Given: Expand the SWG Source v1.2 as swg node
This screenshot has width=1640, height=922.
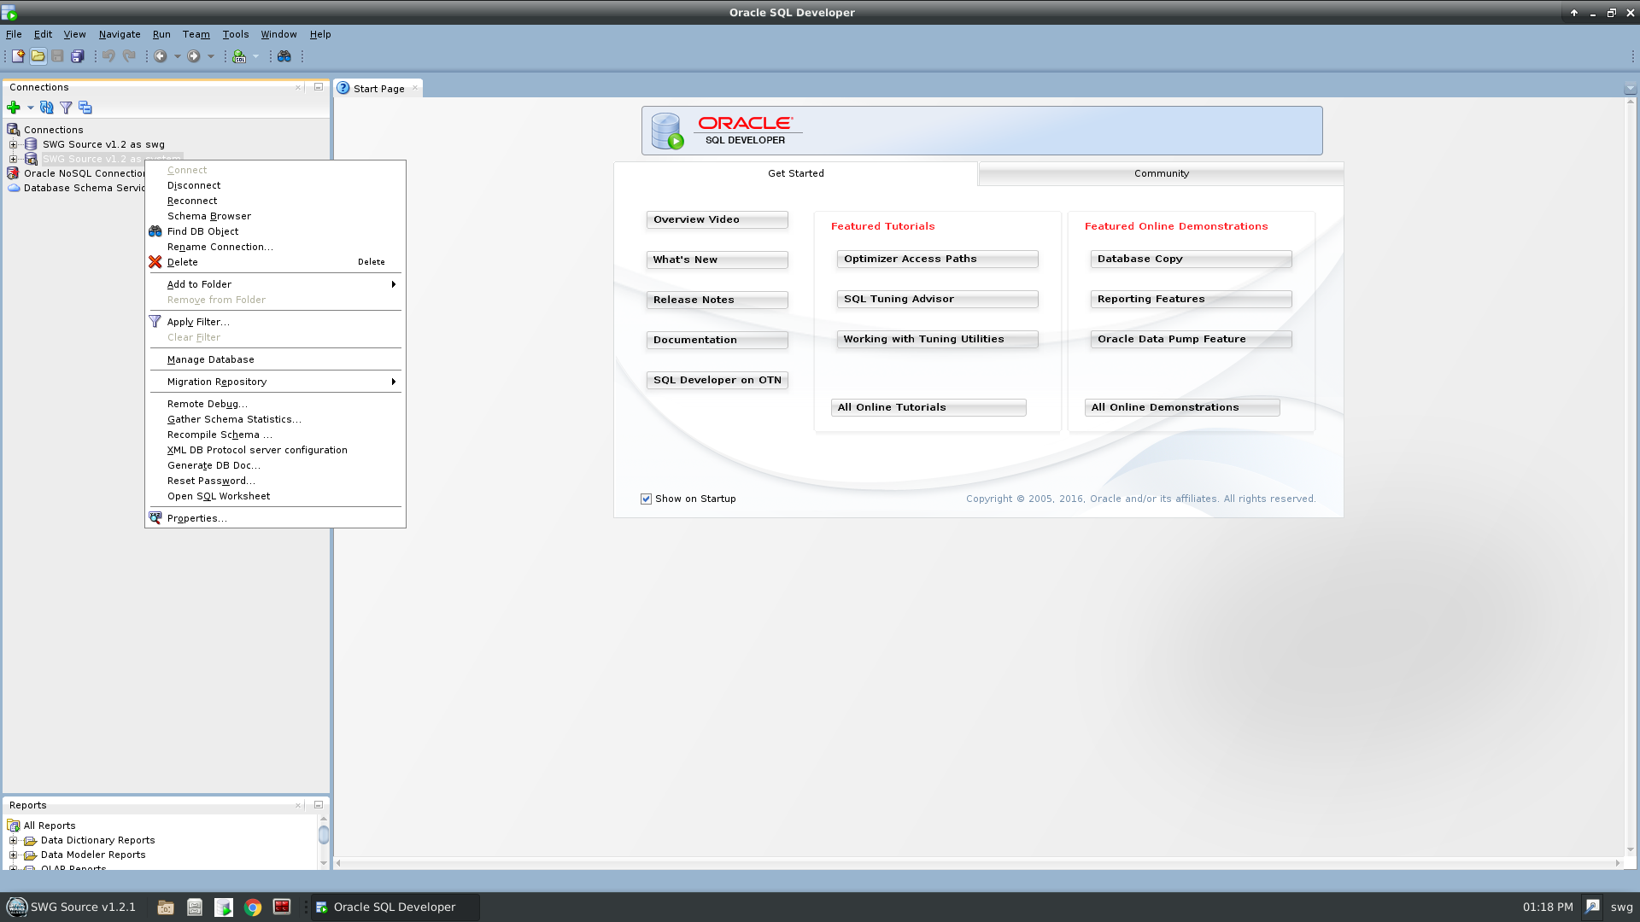Looking at the screenshot, I should tap(13, 144).
